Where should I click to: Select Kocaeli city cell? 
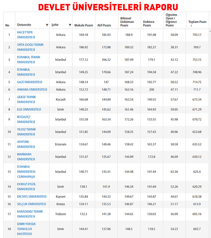pos(60,100)
